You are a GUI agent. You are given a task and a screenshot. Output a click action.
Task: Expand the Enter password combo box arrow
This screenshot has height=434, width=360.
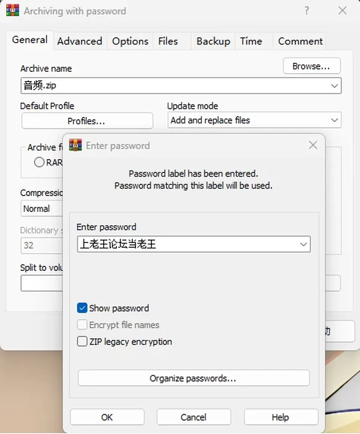click(303, 244)
